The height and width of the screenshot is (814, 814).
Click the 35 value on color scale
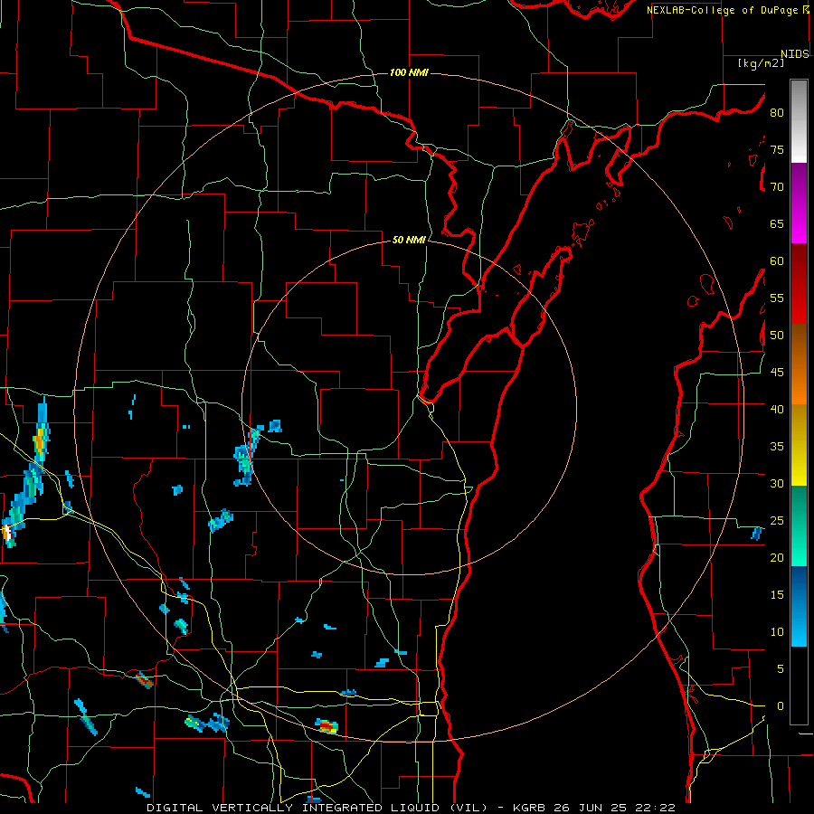point(777,447)
